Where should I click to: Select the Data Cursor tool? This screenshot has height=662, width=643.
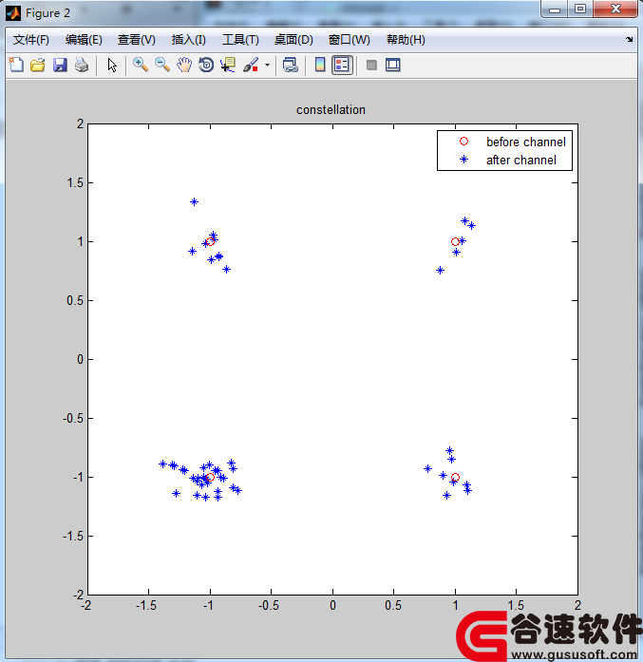click(228, 65)
